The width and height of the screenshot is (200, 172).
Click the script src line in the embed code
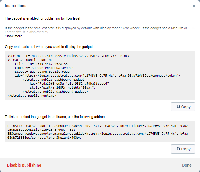(x=68, y=56)
